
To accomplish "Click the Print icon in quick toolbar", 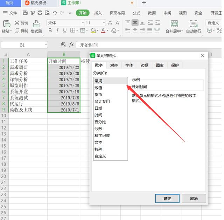I will click(x=40, y=13).
